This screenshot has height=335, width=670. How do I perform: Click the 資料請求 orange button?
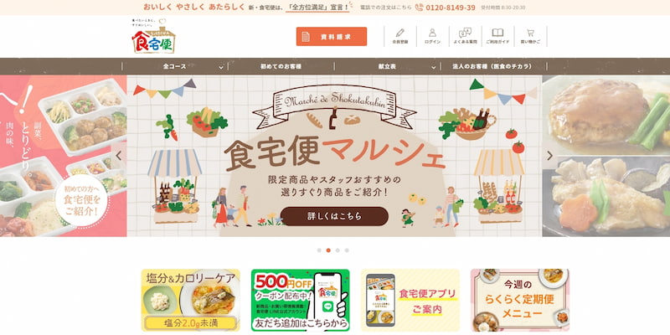click(332, 37)
